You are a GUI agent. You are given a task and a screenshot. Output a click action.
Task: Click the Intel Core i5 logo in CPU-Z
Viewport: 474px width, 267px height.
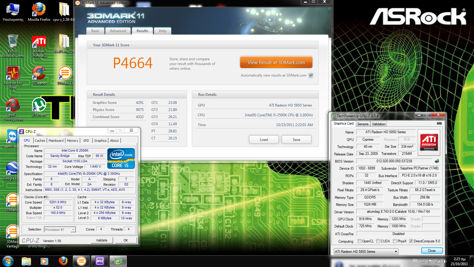point(121,158)
